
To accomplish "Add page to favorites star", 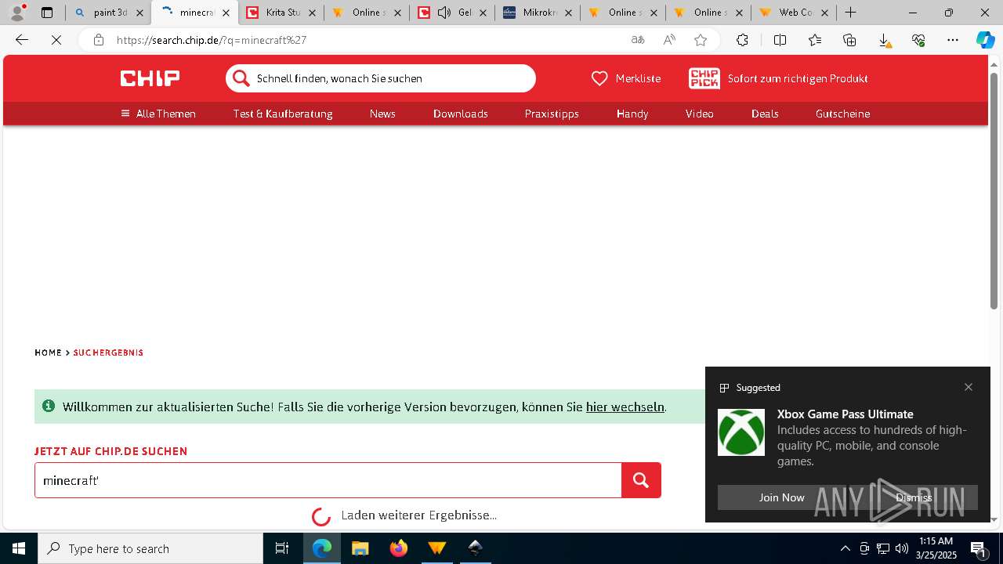I will [701, 40].
